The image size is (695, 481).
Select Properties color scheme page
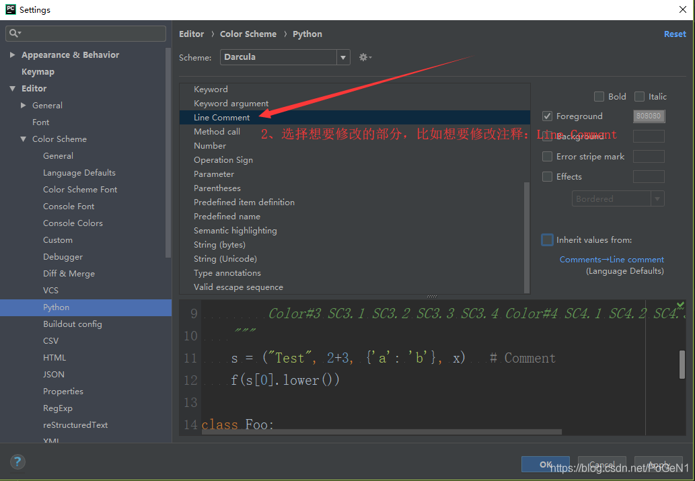click(63, 392)
